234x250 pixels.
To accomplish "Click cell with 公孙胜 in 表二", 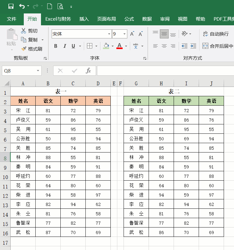I will pos(136,138).
